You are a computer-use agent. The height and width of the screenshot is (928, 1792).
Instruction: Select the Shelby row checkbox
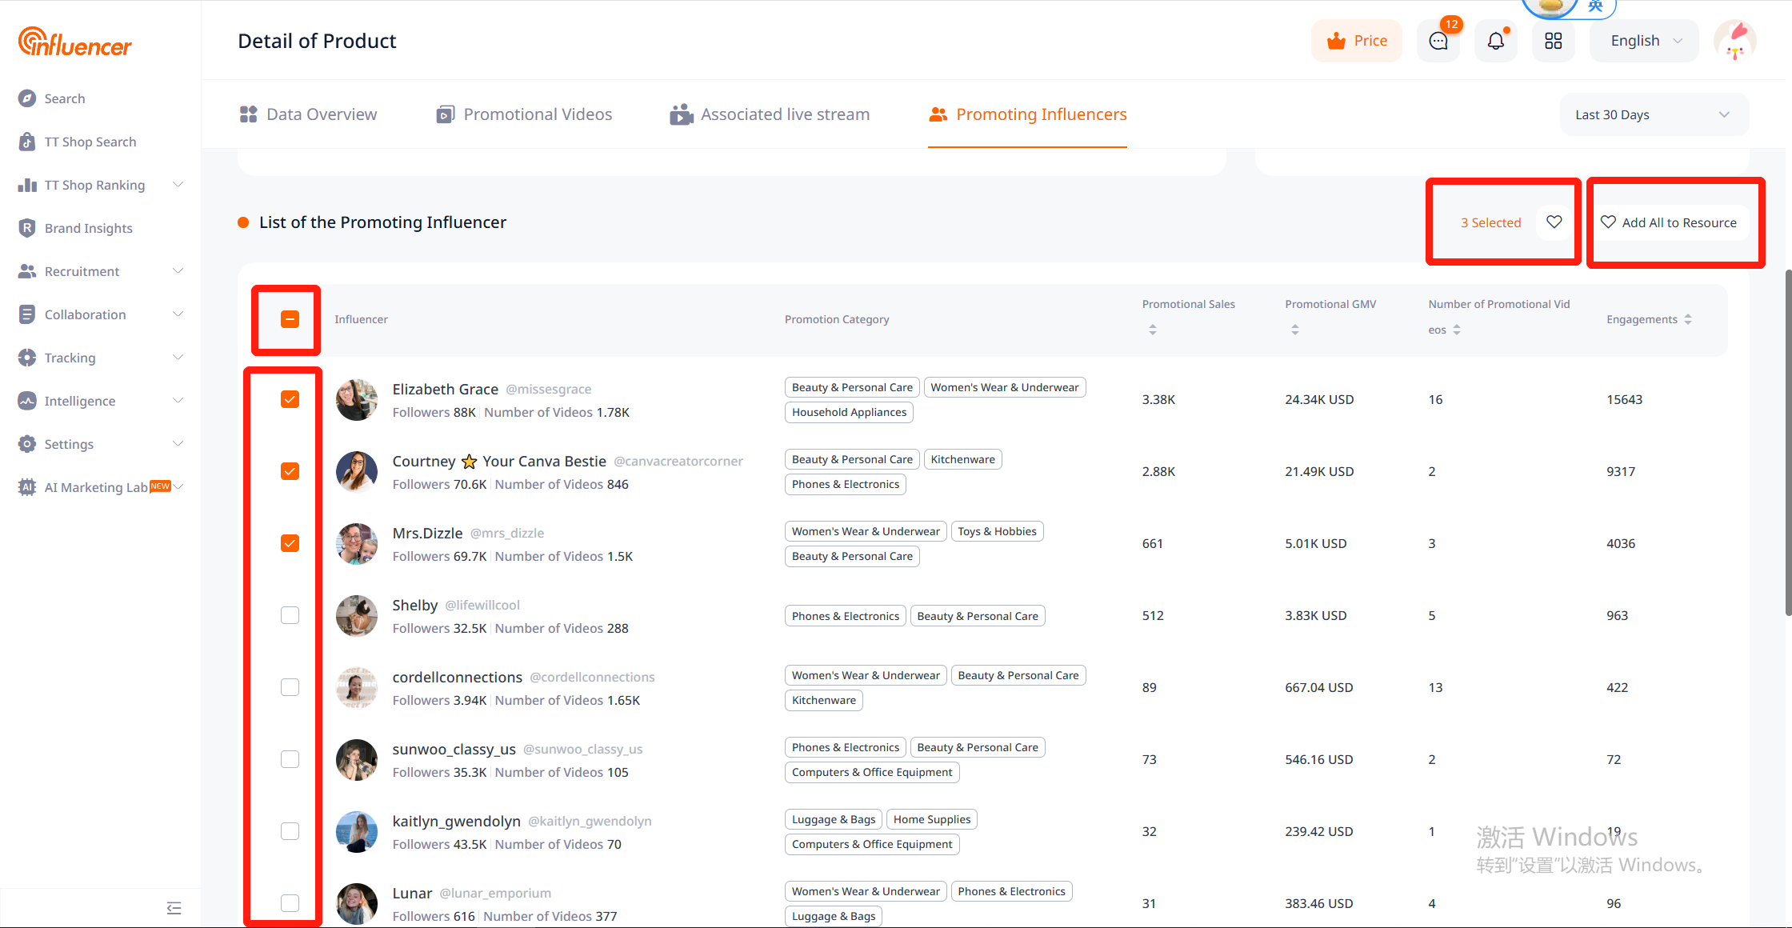(x=290, y=615)
